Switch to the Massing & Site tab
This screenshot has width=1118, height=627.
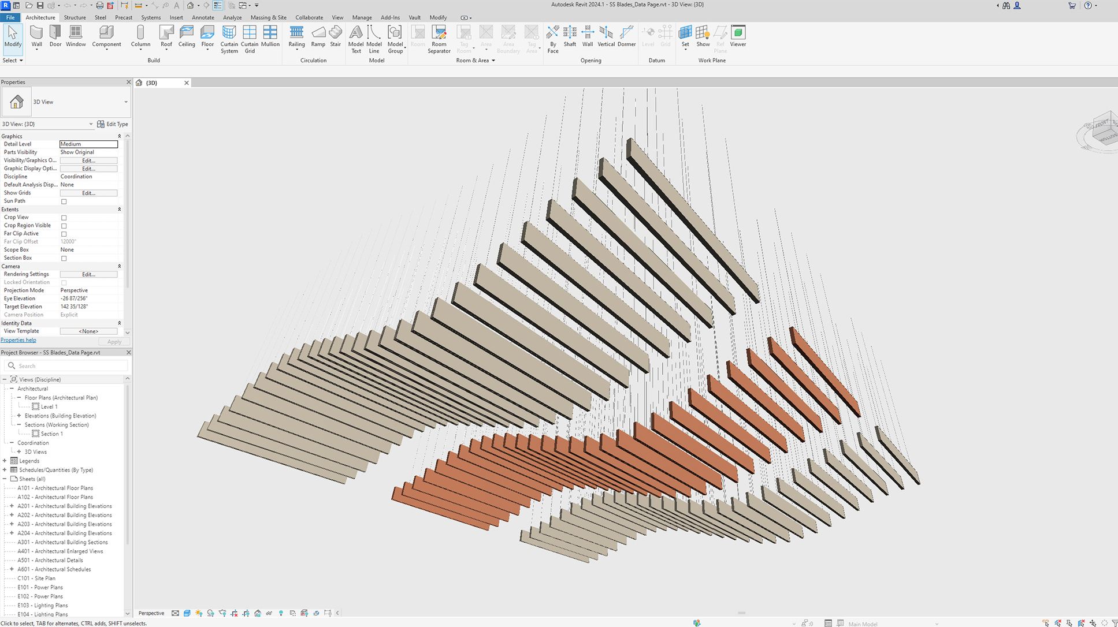tap(268, 17)
